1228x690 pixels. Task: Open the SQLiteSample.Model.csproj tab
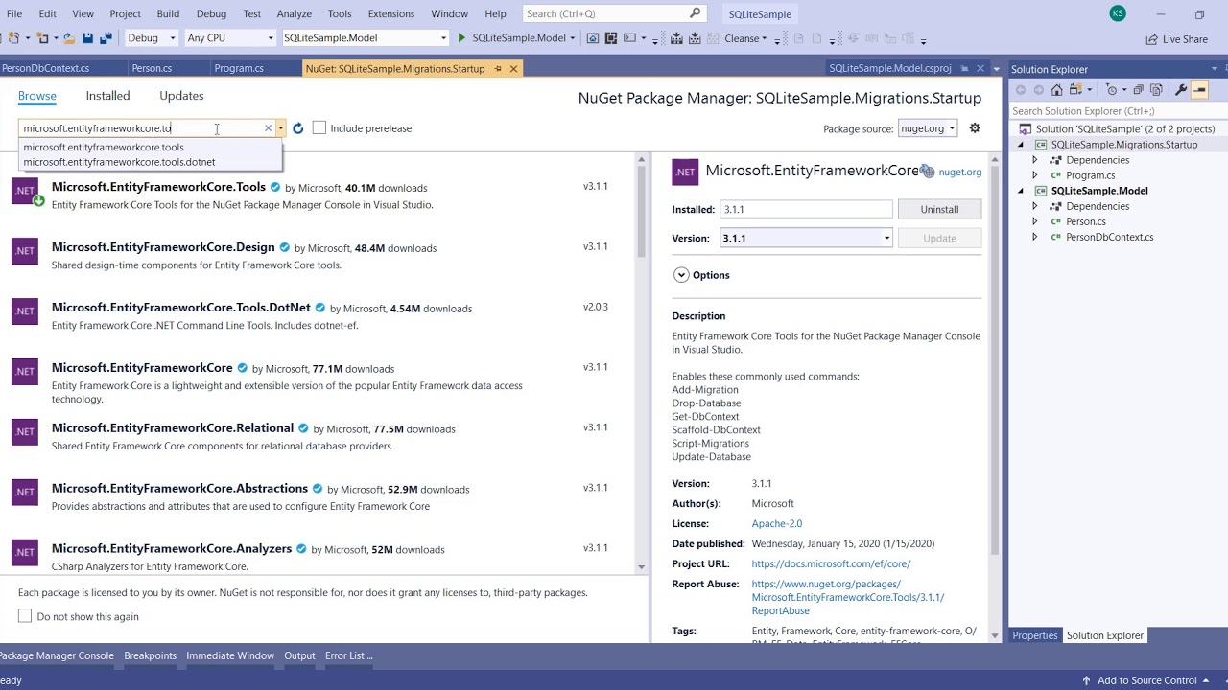(x=890, y=69)
